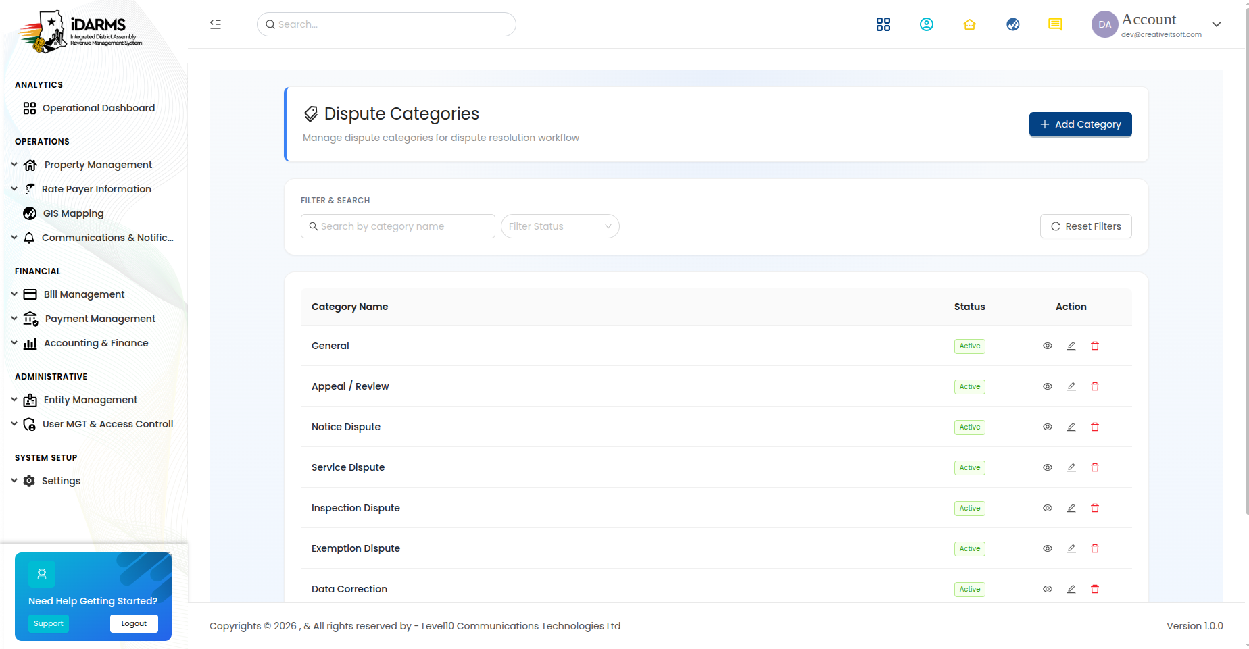Click the dev@creativeitsoft.com account email

[x=1161, y=34]
